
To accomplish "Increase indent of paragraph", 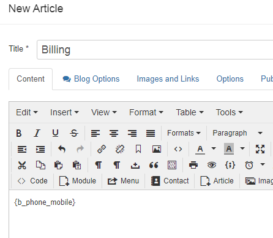I will pyautogui.click(x=40, y=149).
